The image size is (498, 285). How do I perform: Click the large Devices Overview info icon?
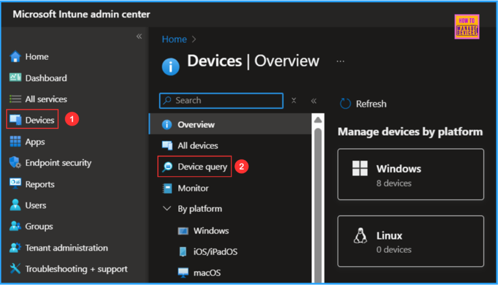[171, 67]
